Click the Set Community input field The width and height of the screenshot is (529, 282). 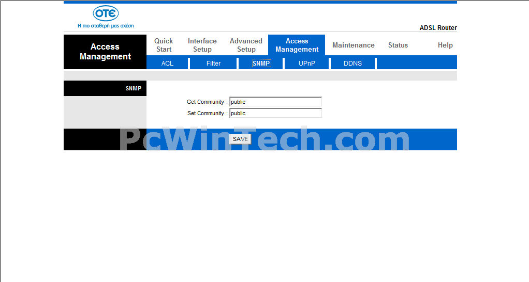(x=276, y=114)
